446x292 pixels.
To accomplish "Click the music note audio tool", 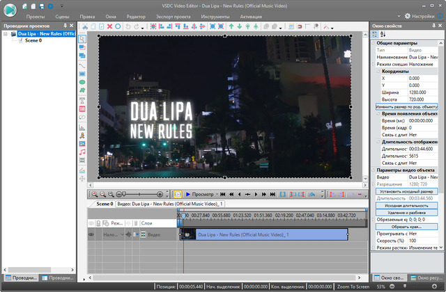I will 82,152.
